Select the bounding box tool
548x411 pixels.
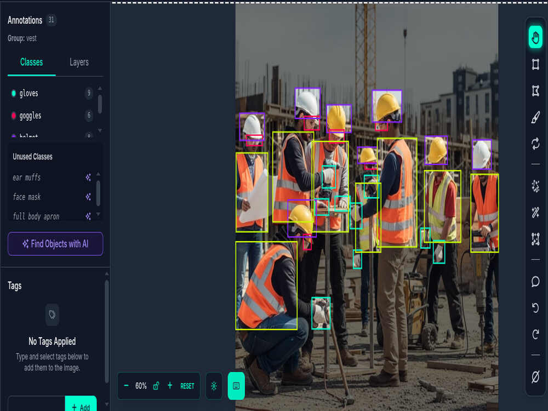coord(535,64)
